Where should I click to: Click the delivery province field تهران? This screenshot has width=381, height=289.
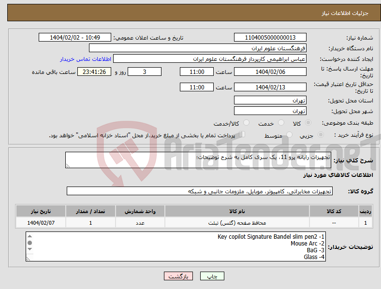(270, 100)
